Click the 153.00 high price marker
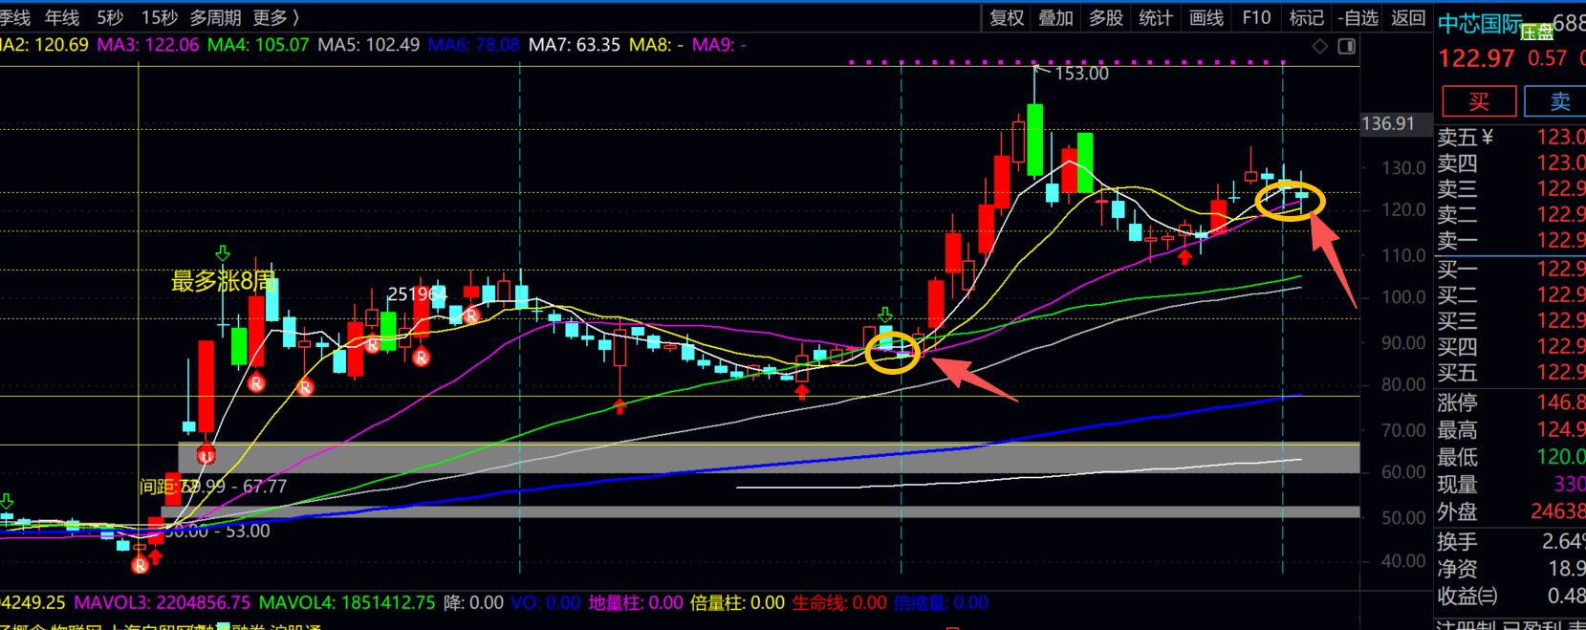The image size is (1586, 630). (x=1080, y=74)
